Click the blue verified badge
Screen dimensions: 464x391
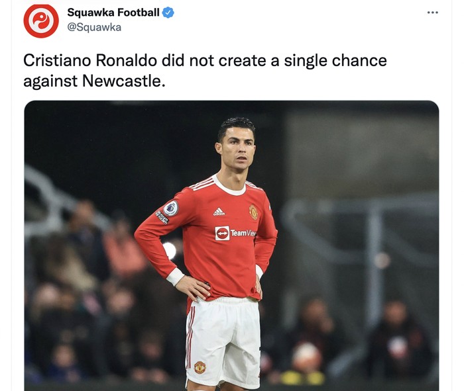(168, 13)
